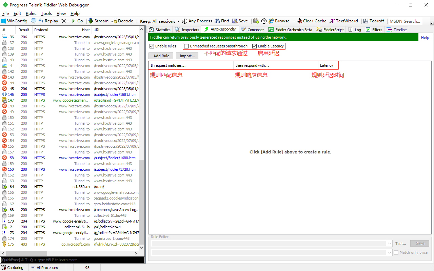This screenshot has width=434, height=271.
Task: Select the AutoResponder tab
Action: click(x=220, y=29)
